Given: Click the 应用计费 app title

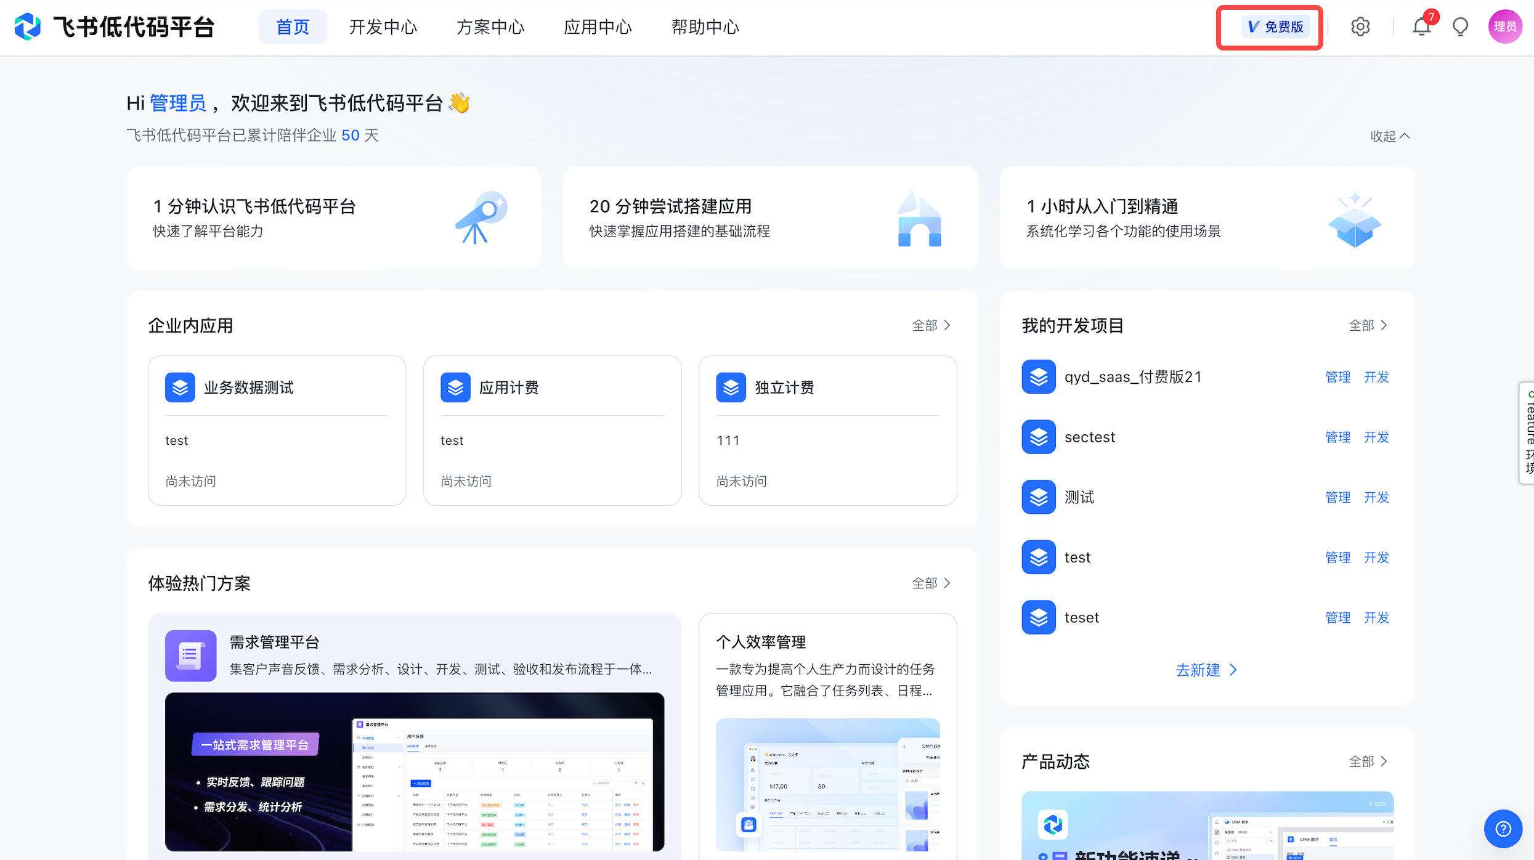Looking at the screenshot, I should 509,387.
